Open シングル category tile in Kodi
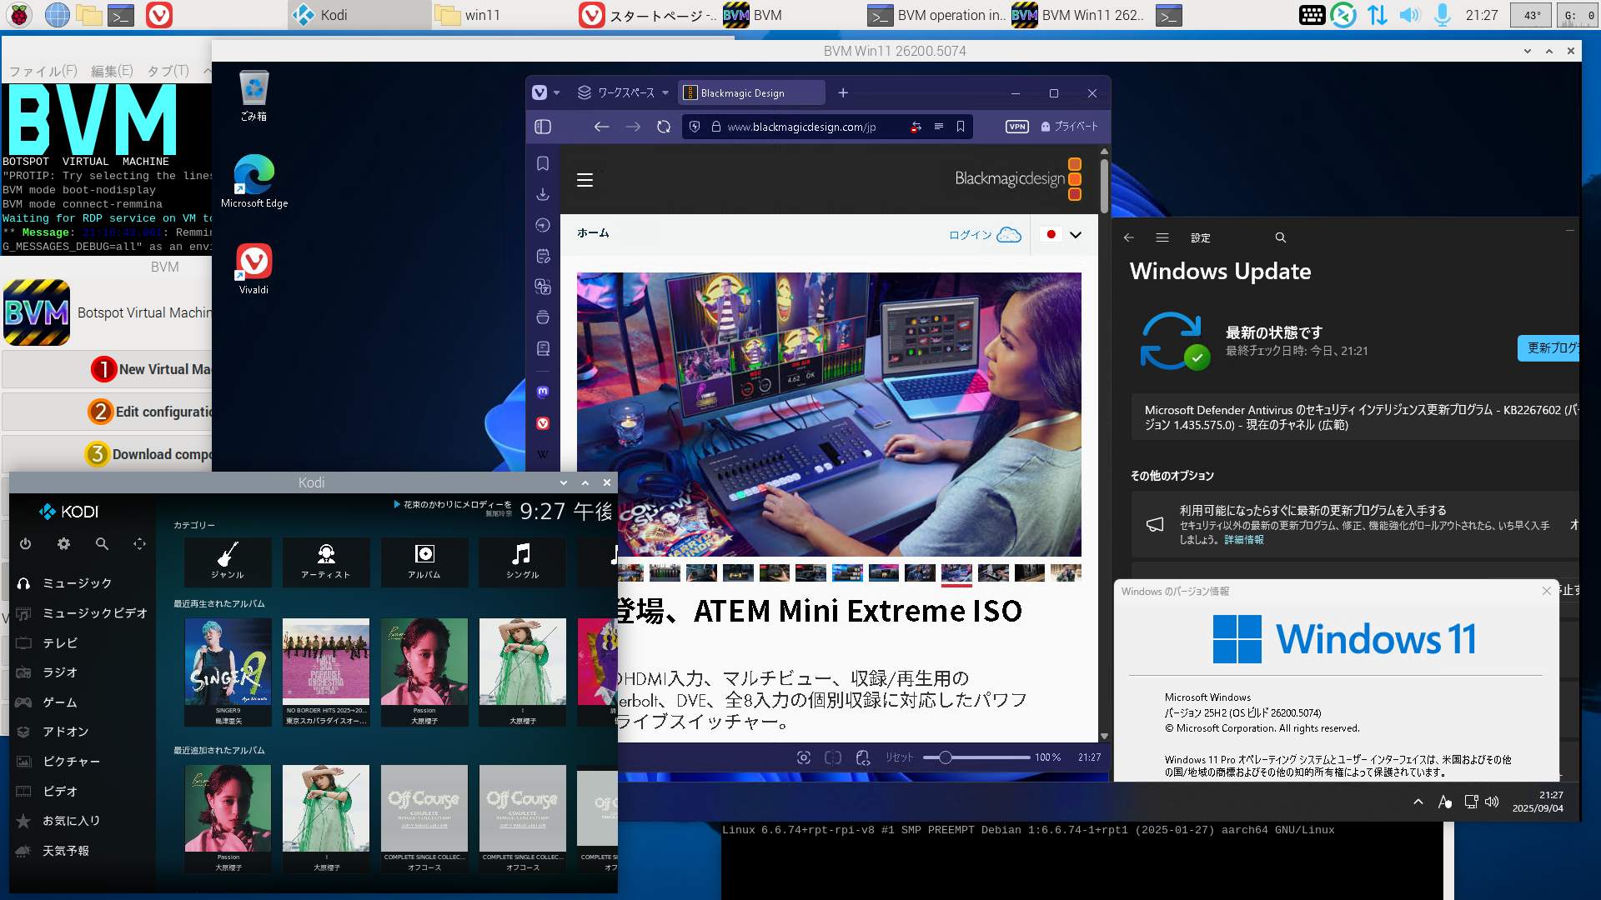This screenshot has width=1601, height=900. point(523,562)
